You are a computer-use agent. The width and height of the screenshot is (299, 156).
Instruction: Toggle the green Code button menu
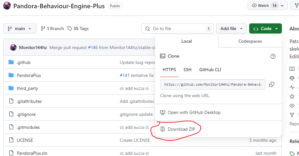tap(265, 28)
